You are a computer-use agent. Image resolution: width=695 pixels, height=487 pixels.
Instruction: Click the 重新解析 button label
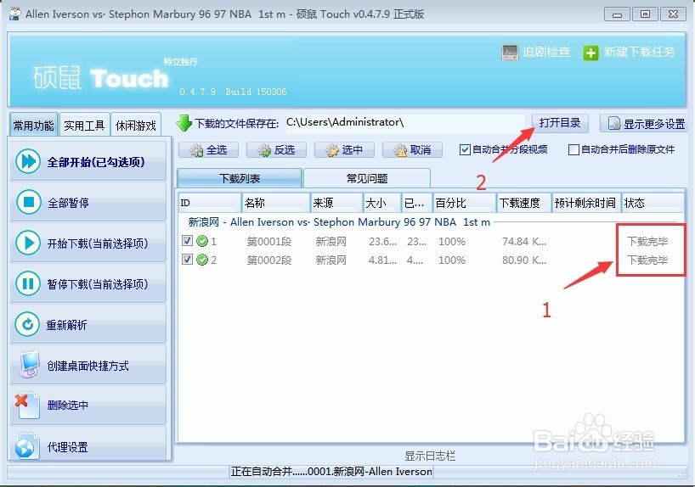66,325
